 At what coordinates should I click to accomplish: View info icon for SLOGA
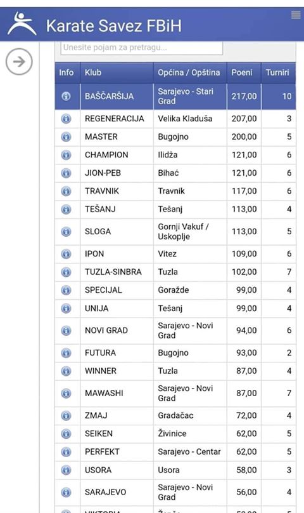(x=66, y=232)
